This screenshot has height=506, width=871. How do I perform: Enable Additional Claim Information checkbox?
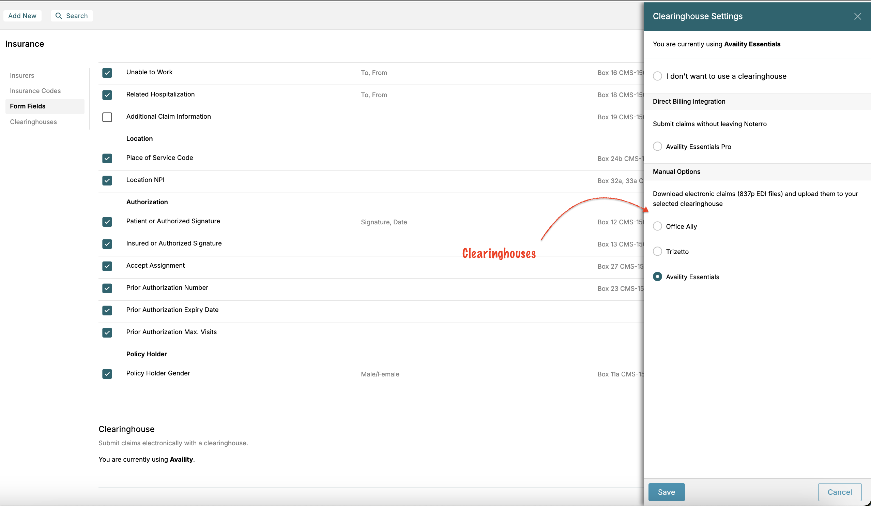pyautogui.click(x=107, y=117)
